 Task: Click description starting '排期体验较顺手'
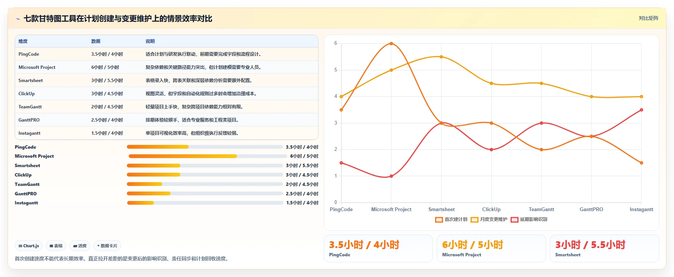point(192,120)
